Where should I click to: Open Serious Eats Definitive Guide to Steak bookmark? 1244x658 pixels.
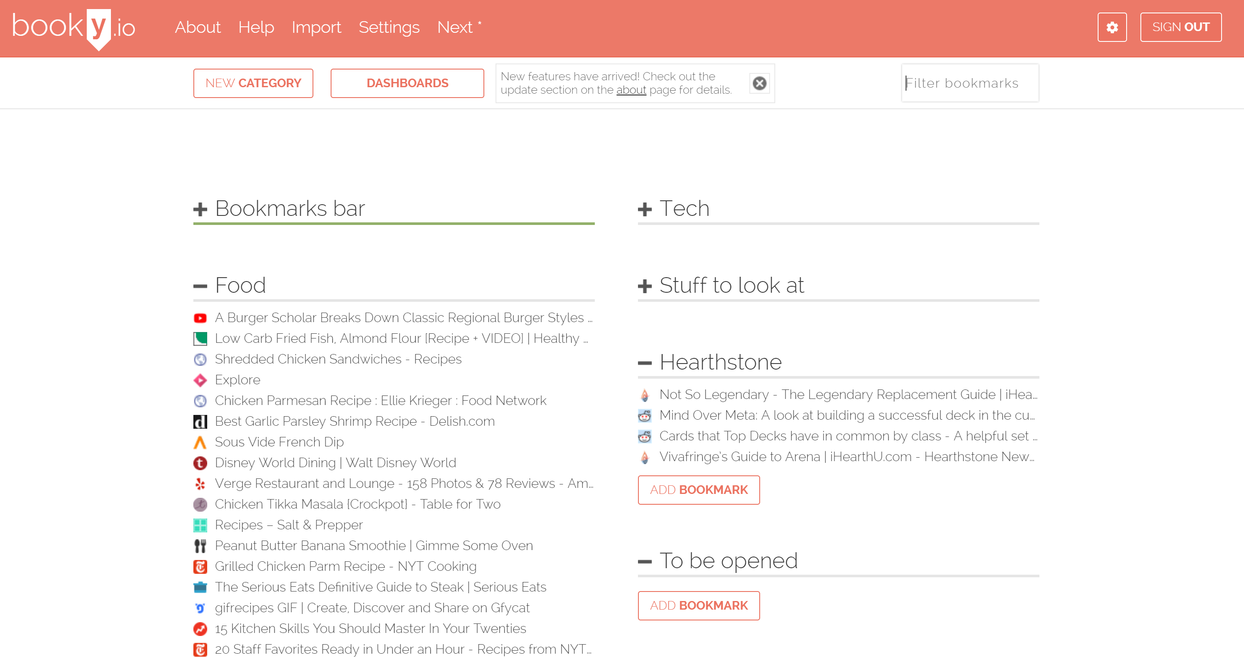[x=381, y=588]
